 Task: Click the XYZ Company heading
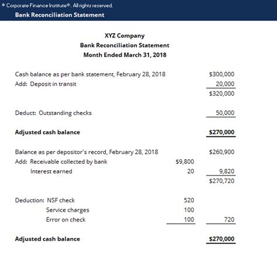point(124,36)
